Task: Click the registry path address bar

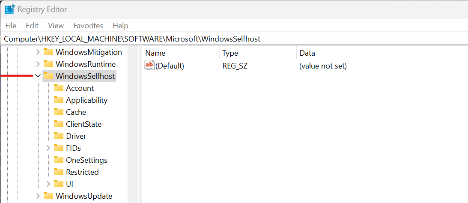Action: tap(234, 39)
